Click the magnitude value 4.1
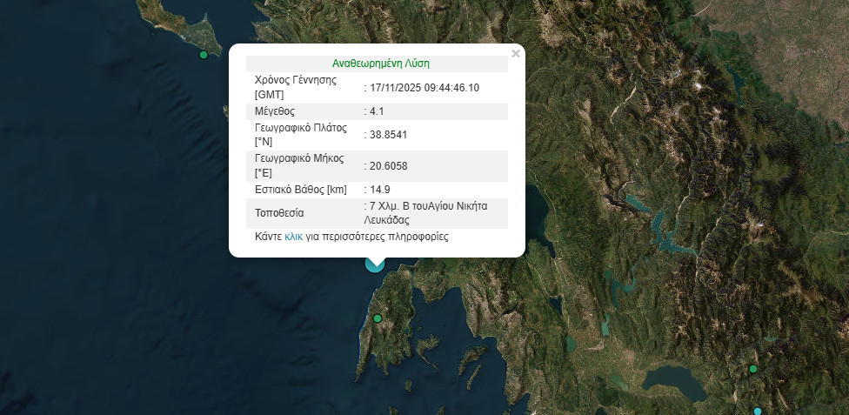This screenshot has height=415, width=849. click(x=377, y=111)
